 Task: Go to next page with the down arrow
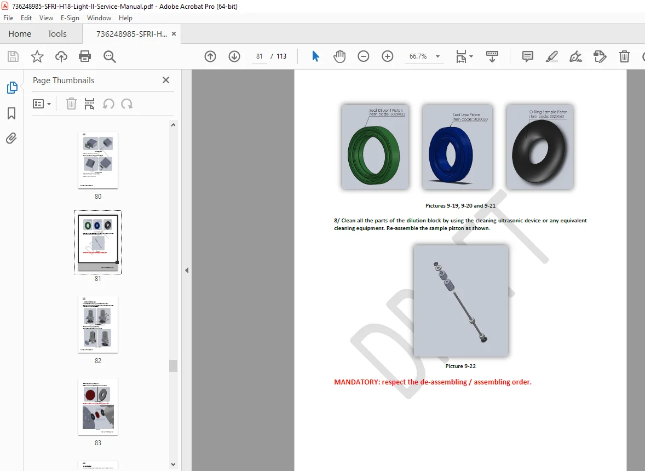coord(234,56)
